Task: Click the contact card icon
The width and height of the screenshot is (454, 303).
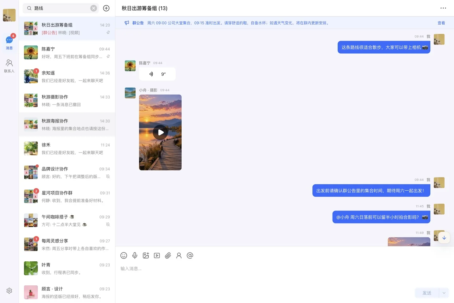Action: (x=179, y=255)
